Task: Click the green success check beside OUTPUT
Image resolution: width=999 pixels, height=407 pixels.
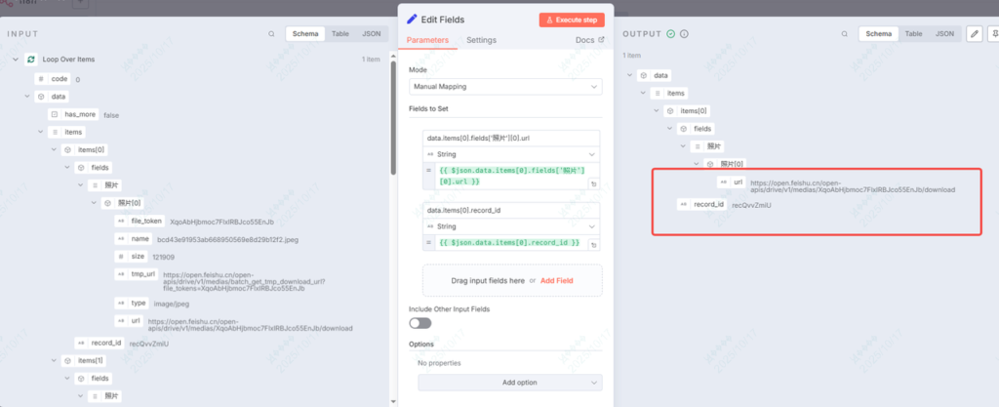Action: [670, 34]
